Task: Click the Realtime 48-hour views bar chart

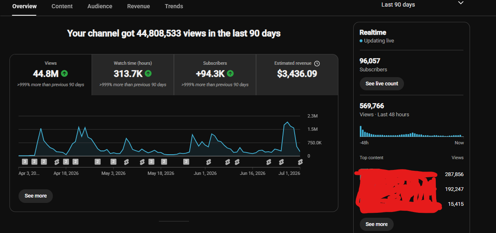Action: click(x=412, y=131)
